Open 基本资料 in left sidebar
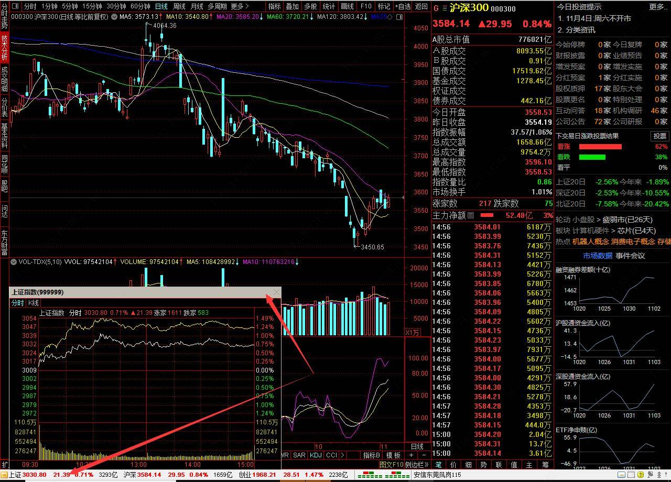671x482 pixels. [x=5, y=136]
